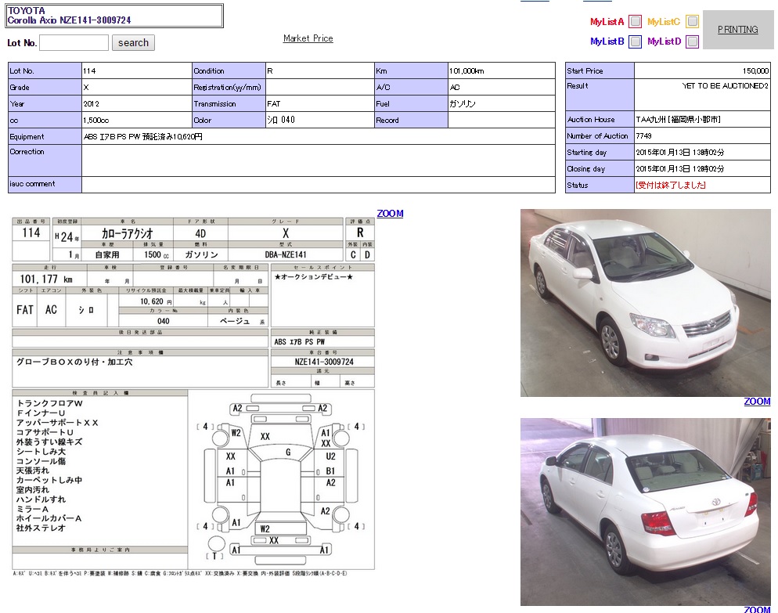The image size is (778, 613).
Task: Click the car damage diagram on auction sheet
Action: pyautogui.click(x=282, y=479)
